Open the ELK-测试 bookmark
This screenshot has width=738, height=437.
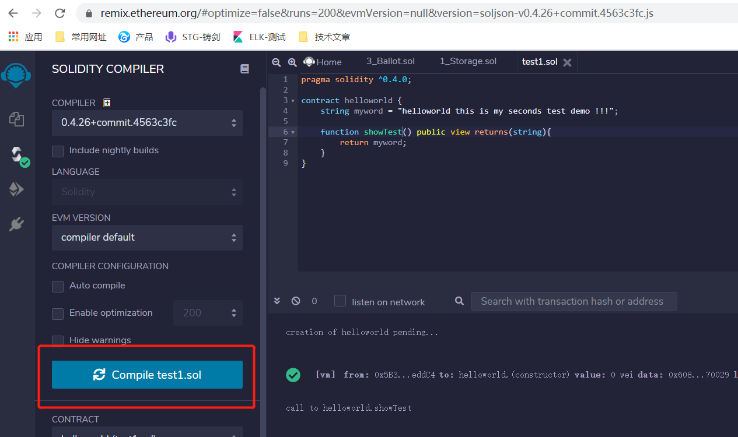click(x=259, y=37)
